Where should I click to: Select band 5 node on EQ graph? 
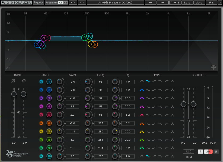pyautogui.click(x=48, y=38)
